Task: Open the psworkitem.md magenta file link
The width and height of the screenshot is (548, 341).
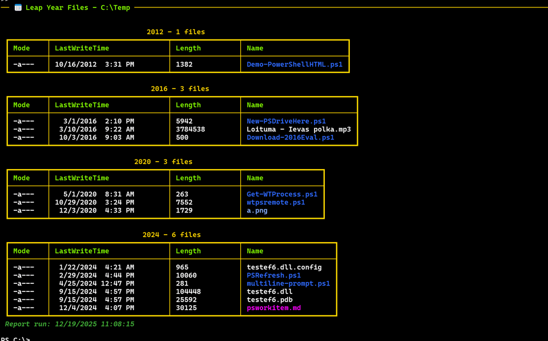Action: point(275,307)
